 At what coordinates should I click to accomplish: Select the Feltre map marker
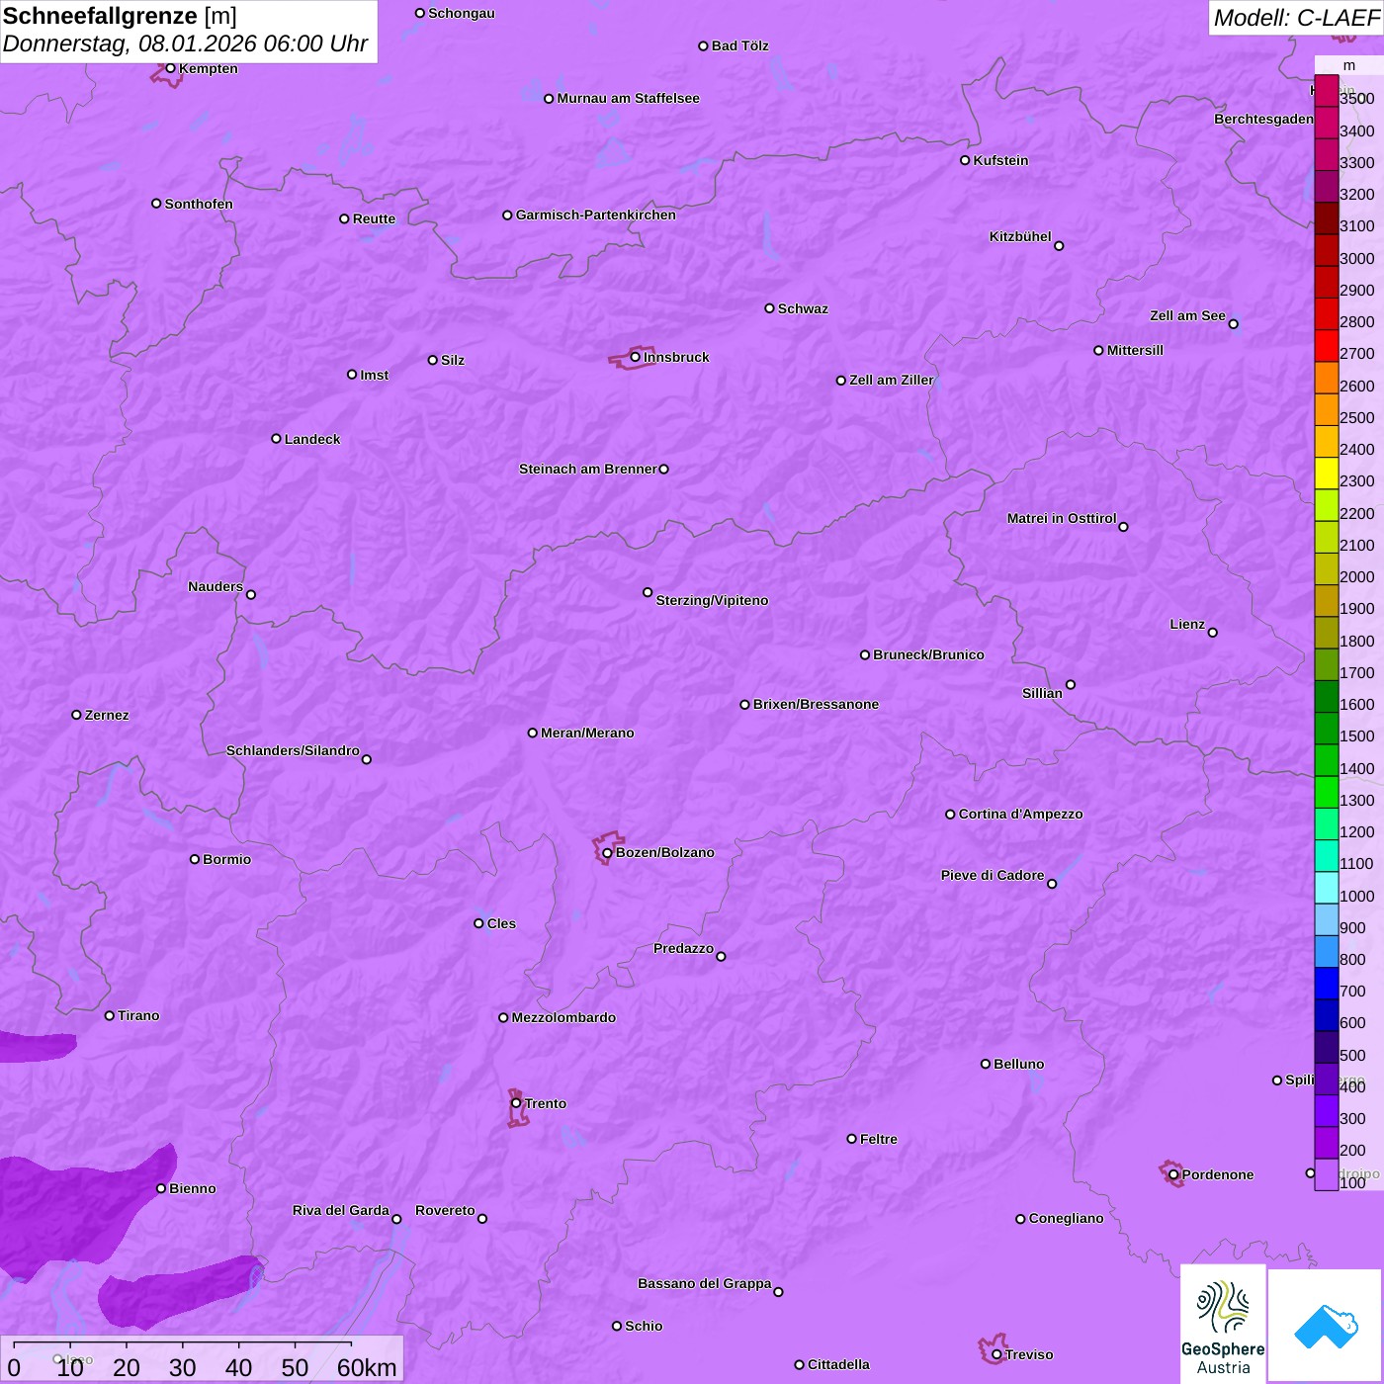[852, 1139]
